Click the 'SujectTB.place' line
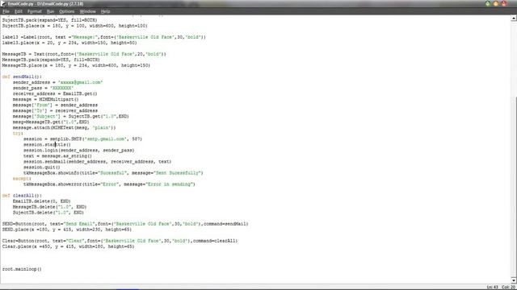This screenshot has width=517, height=290. [75, 26]
